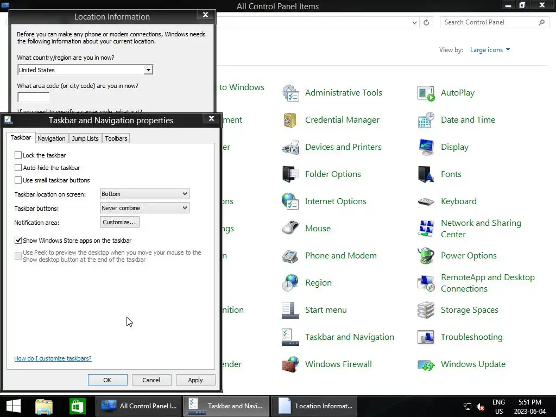Open the Power Options icon

[426, 256]
